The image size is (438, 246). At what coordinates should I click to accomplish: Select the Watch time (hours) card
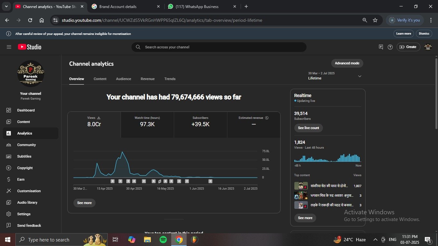point(147,125)
